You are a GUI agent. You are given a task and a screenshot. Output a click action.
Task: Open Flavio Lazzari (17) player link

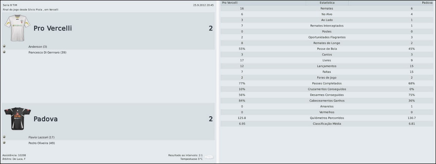click(x=41, y=137)
